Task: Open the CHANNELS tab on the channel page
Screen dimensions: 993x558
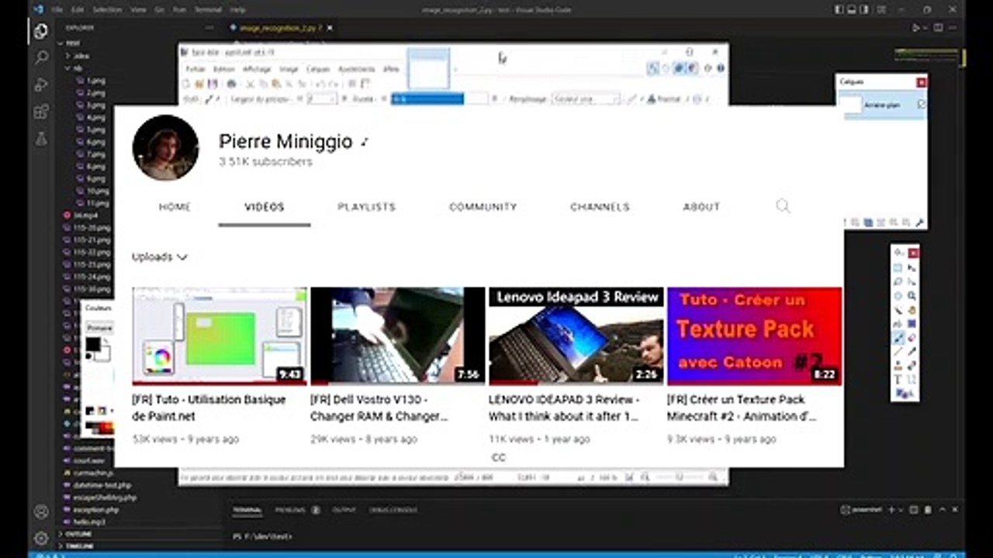Action: [x=600, y=207]
